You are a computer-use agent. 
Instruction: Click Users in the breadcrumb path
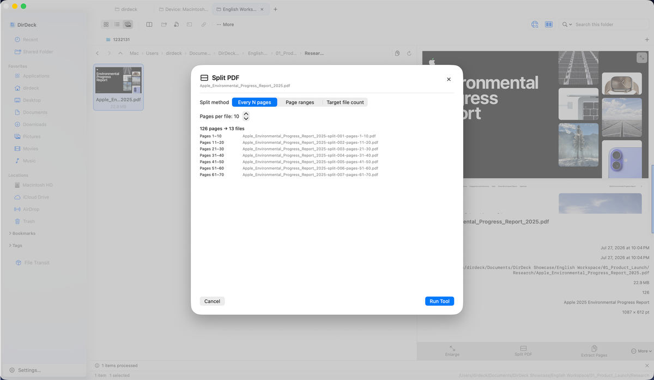click(x=152, y=53)
